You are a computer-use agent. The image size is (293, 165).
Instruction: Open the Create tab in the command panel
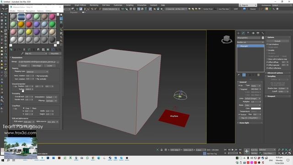(239, 33)
